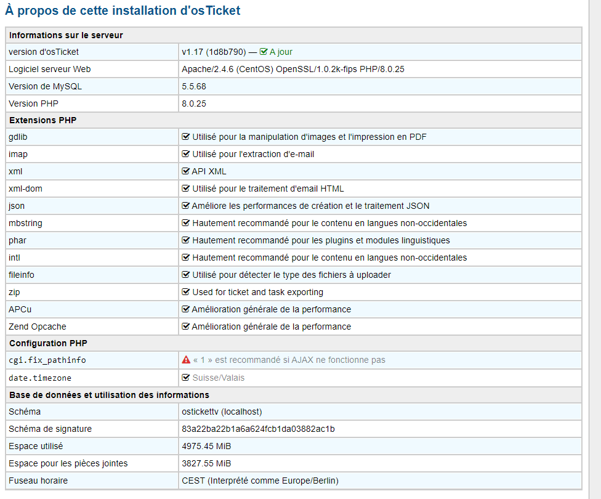The image size is (601, 499).
Task: Click the check icon in the APCu row
Action: (185, 309)
